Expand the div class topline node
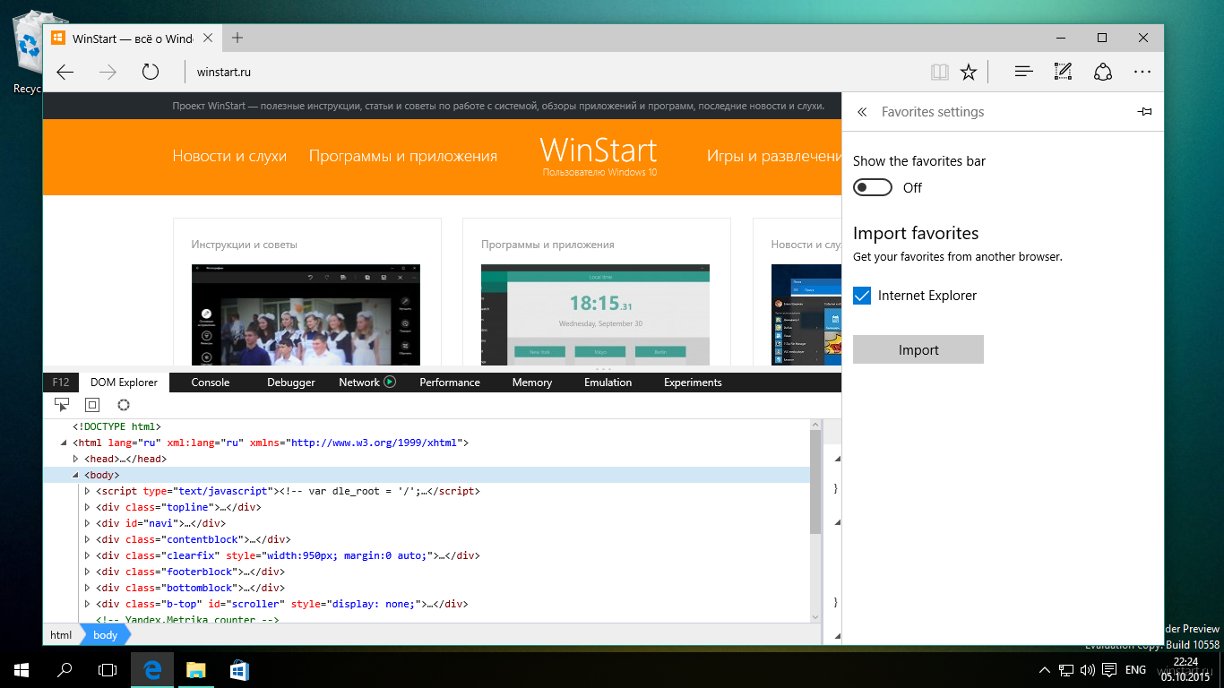This screenshot has width=1224, height=688. tap(88, 507)
